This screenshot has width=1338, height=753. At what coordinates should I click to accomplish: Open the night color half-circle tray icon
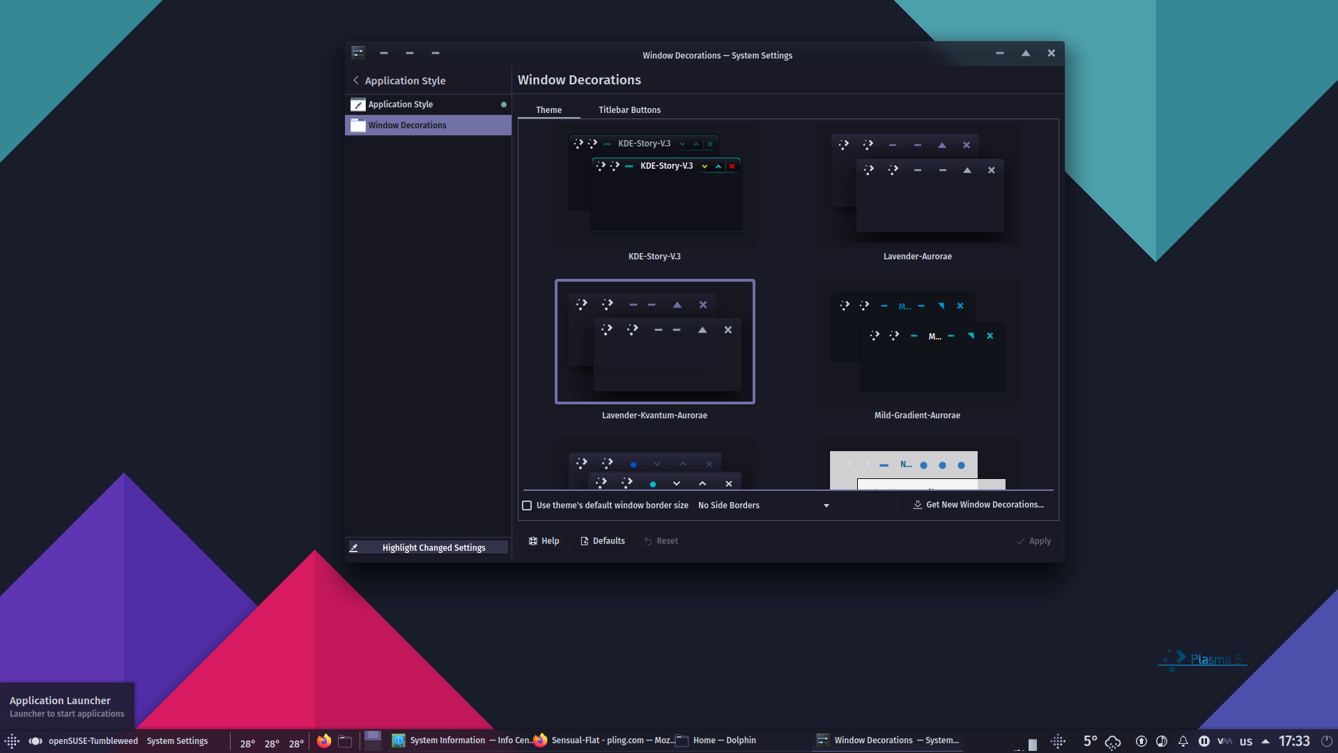pos(1162,741)
